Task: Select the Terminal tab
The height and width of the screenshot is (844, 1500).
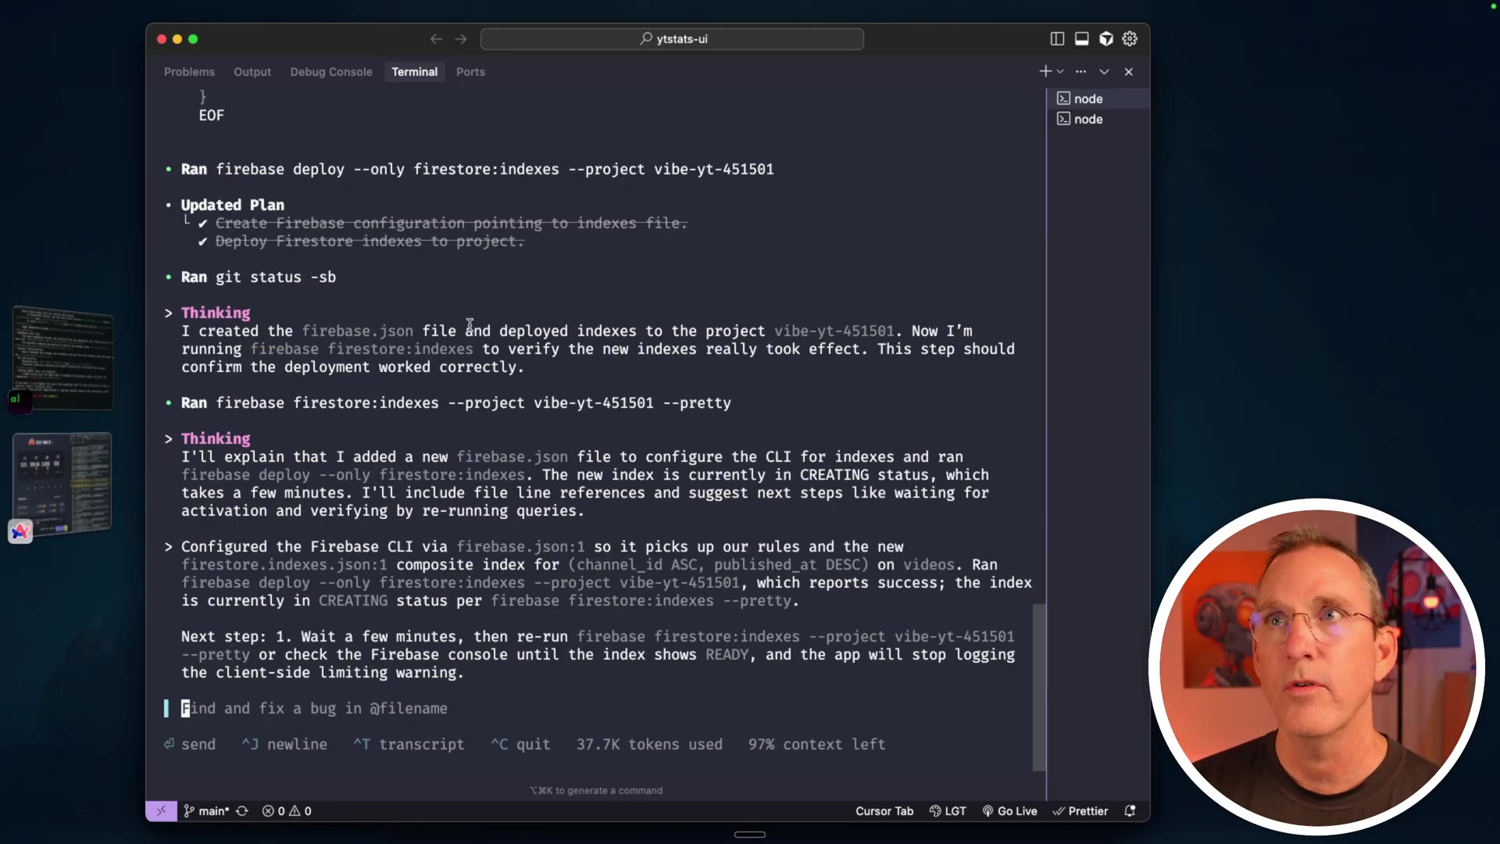Action: coord(414,72)
